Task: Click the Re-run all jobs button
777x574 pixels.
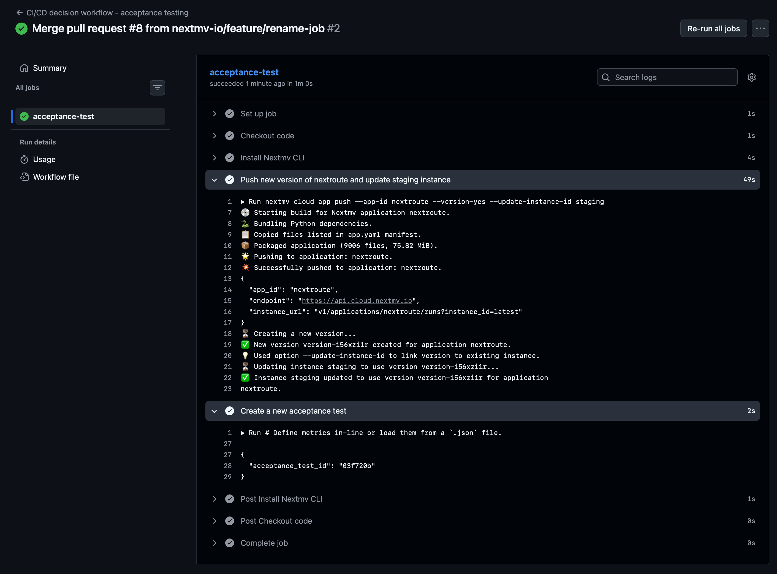Action: point(713,29)
